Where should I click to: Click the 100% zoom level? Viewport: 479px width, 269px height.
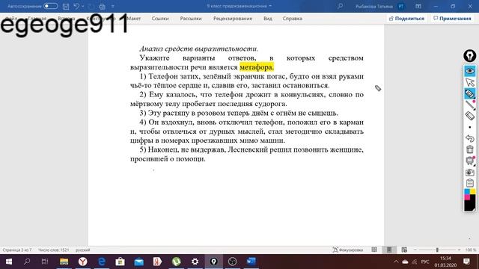(x=471, y=250)
